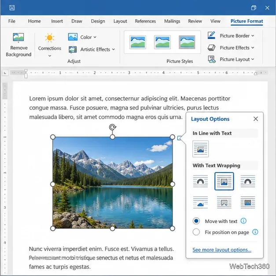Choose the middle wrap option in bottom row

coord(224,202)
